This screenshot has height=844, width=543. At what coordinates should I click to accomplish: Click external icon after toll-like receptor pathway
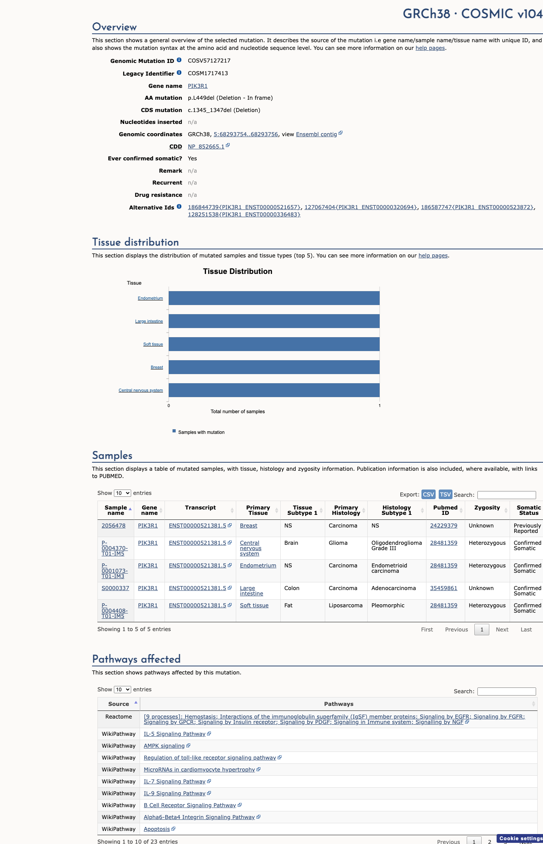tap(280, 757)
